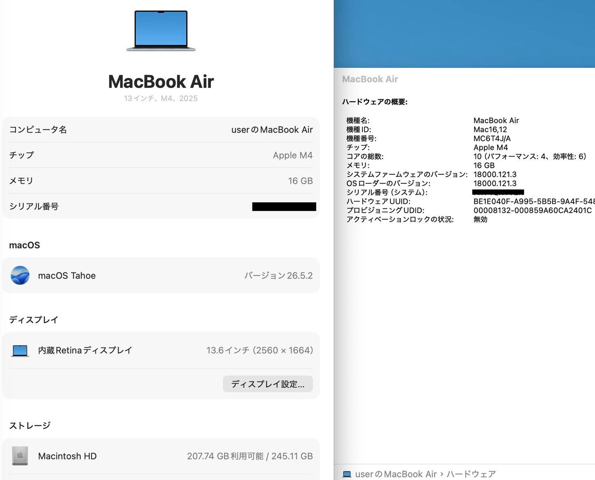The width and height of the screenshot is (595, 480).
Task: Click the 'シリアル番号' row label
Action: pos(34,206)
